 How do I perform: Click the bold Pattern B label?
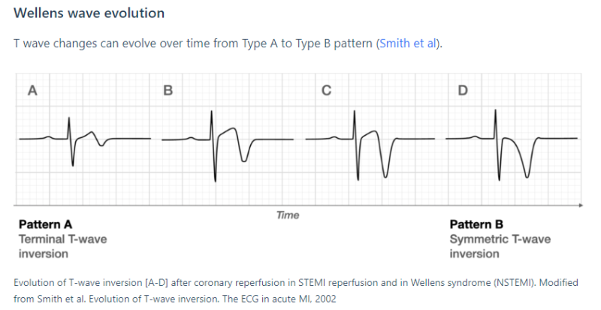476,224
